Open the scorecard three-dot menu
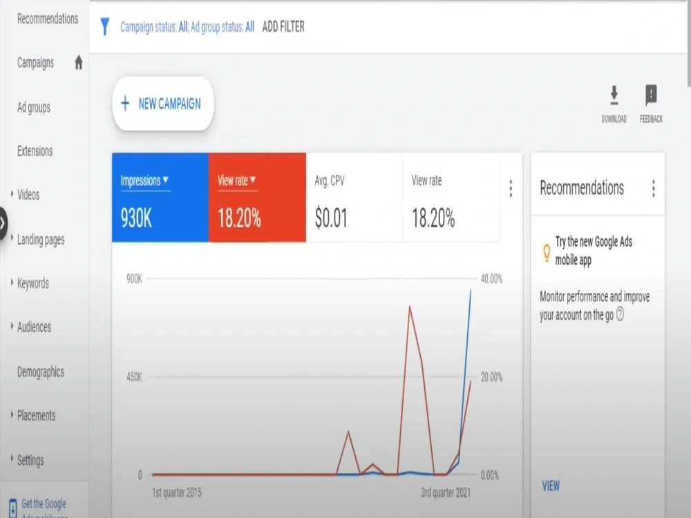Screen dimensions: 691x518 coord(511,189)
